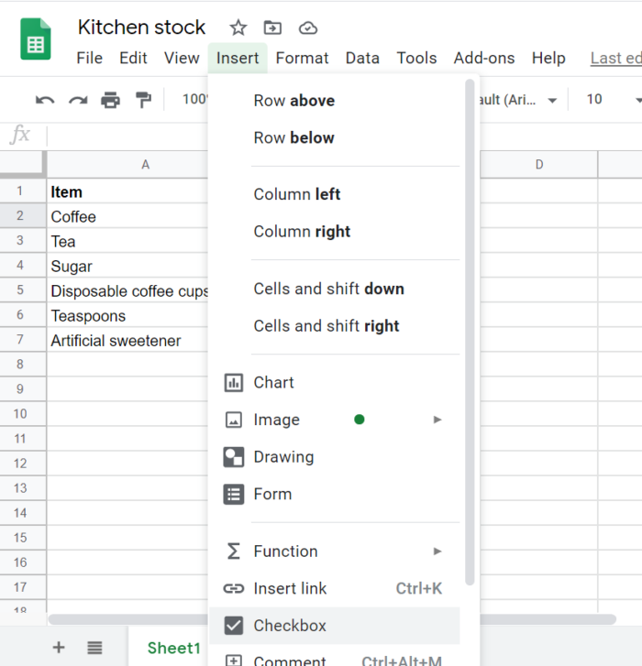This screenshot has width=642, height=666.
Task: Open the cloud document status icon
Action: pyautogui.click(x=308, y=27)
